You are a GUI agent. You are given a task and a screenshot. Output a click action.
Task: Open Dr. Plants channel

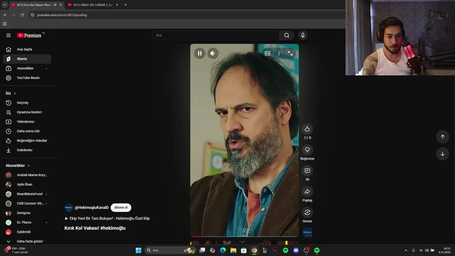click(27, 223)
